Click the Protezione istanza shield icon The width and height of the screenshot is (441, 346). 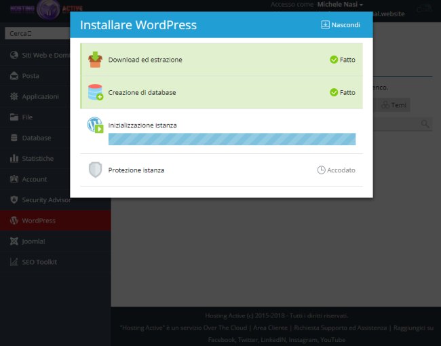[96, 170]
